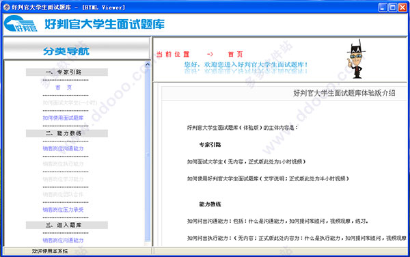
Task: Click the 好判官大学生面试题库体验版介绍 heading
Action: (344, 93)
